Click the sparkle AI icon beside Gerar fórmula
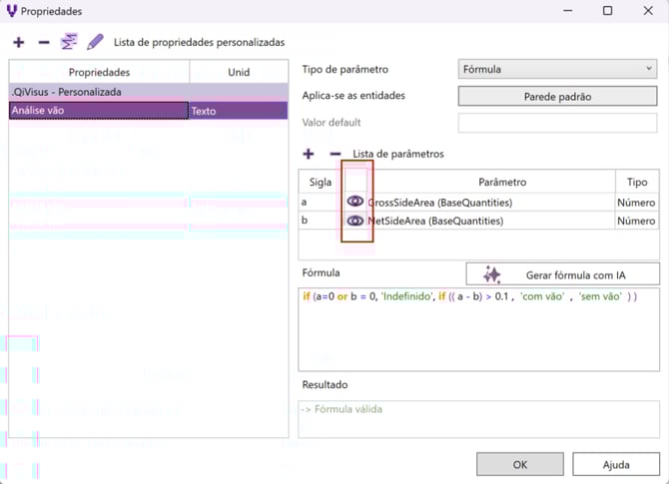This screenshot has height=484, width=669. click(491, 274)
